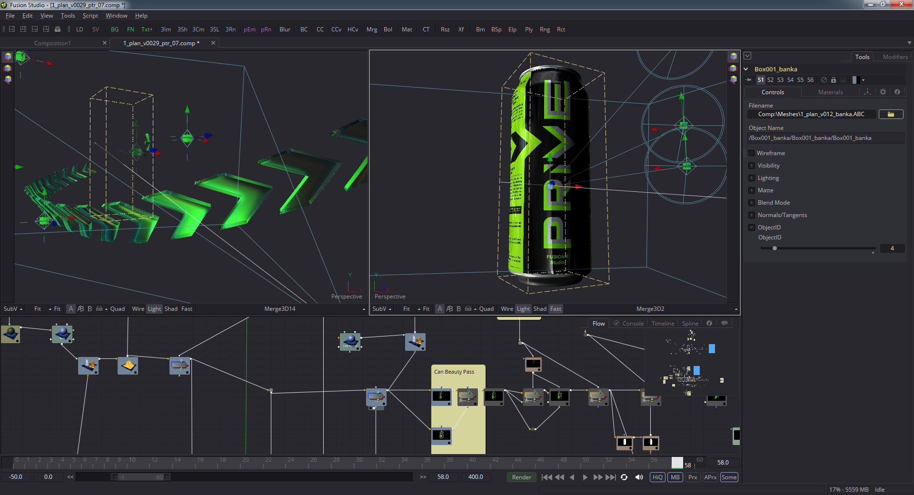
Task: Step forward with the fast-forward button
Action: [x=598, y=477]
